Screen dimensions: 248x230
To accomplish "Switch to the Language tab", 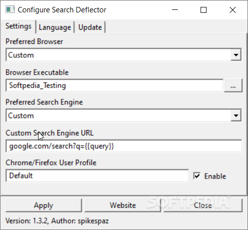I will click(55, 27).
